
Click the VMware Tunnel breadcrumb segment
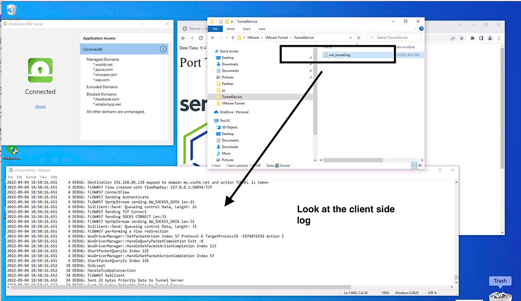click(x=276, y=38)
